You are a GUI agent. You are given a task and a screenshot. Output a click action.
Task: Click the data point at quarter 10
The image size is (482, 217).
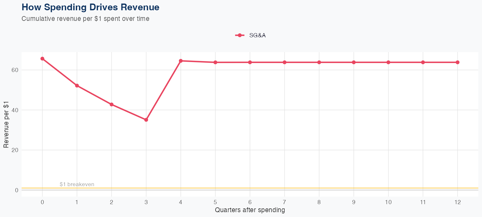pyautogui.click(x=388, y=62)
